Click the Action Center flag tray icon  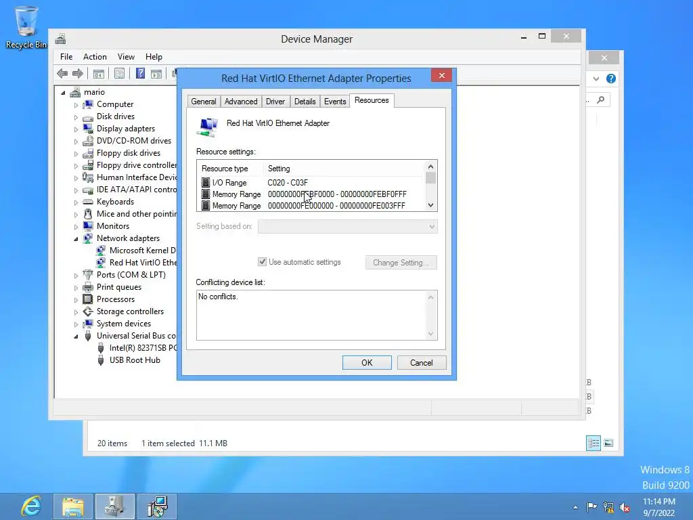coord(591,507)
